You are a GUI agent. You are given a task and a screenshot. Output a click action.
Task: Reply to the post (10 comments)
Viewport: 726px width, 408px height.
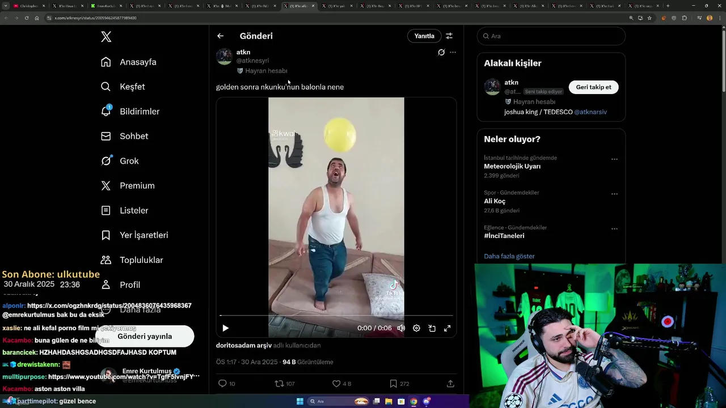pos(227,384)
